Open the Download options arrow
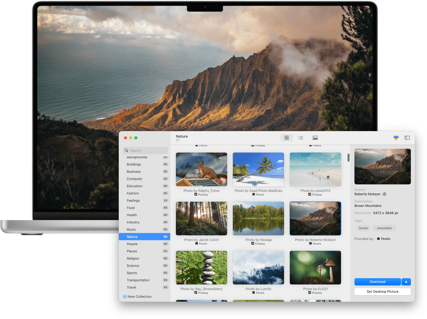This screenshot has width=427, height=319. tap(406, 282)
